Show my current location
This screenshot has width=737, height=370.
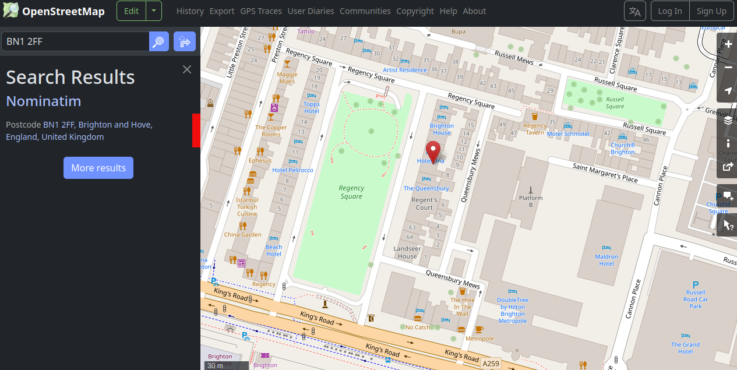[727, 90]
